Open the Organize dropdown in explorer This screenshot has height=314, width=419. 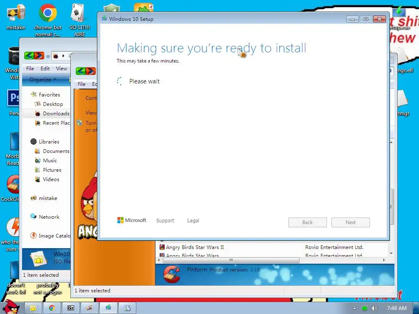[43, 80]
